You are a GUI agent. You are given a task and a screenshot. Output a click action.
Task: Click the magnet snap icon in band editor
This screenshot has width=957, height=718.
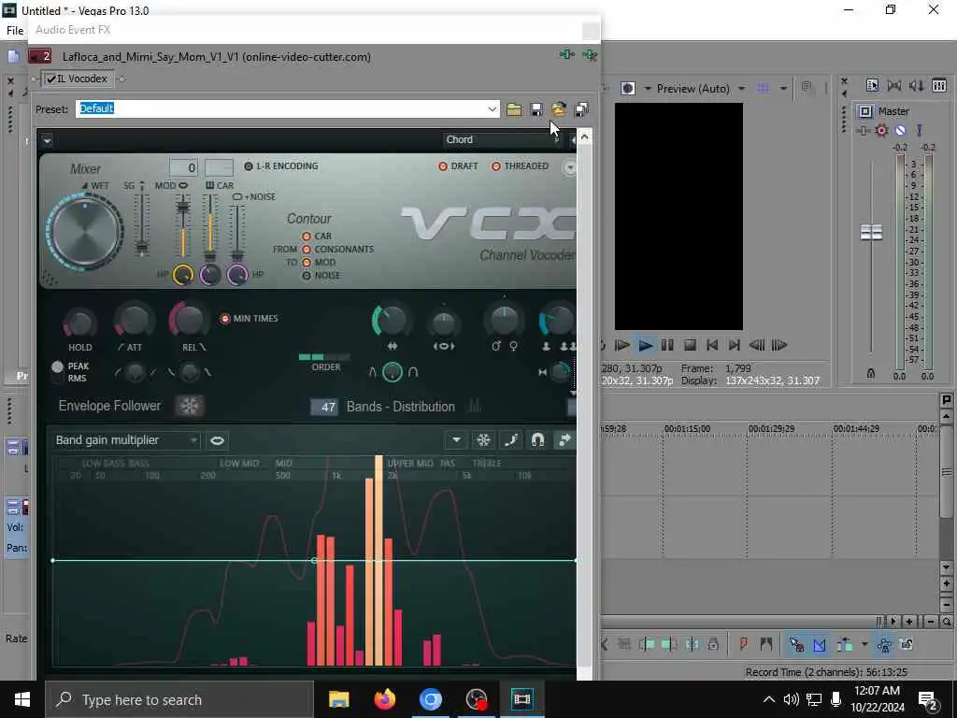point(537,440)
